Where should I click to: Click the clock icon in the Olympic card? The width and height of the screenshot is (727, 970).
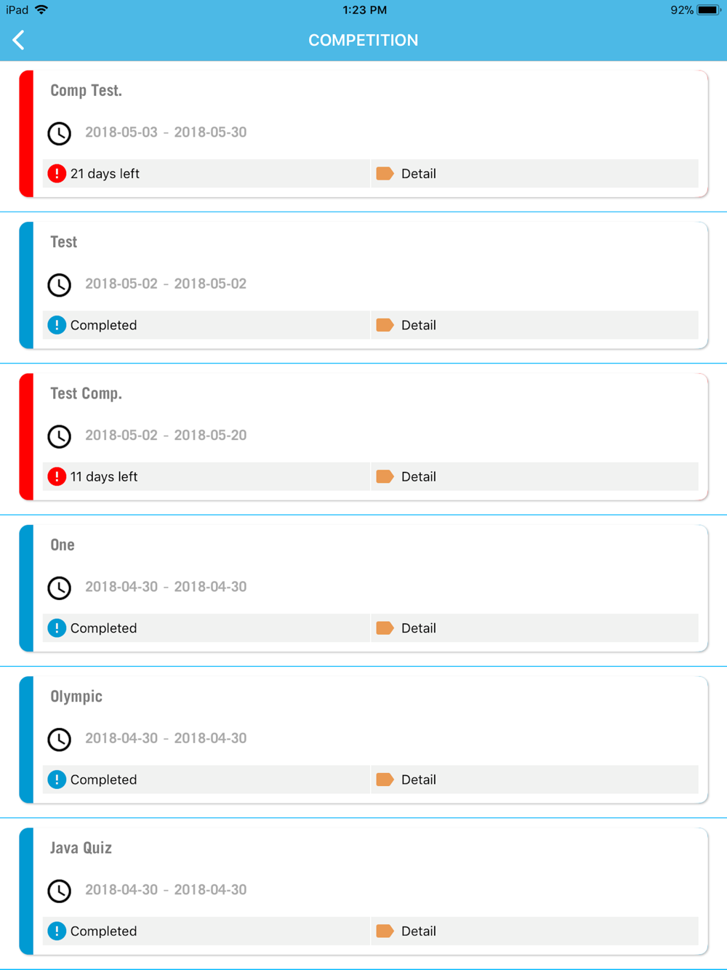coord(60,739)
